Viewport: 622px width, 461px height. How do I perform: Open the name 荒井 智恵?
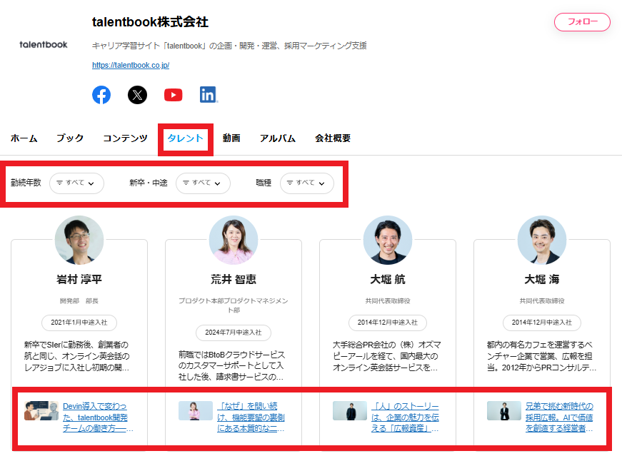click(234, 280)
